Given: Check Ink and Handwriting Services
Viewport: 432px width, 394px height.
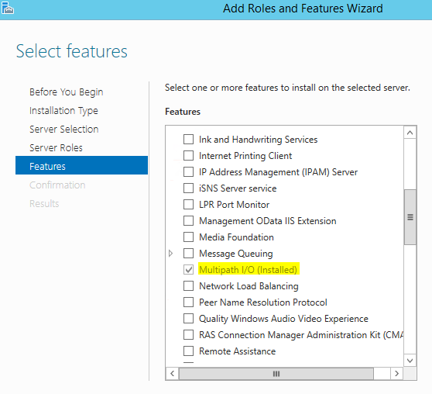Looking at the screenshot, I should tap(188, 139).
